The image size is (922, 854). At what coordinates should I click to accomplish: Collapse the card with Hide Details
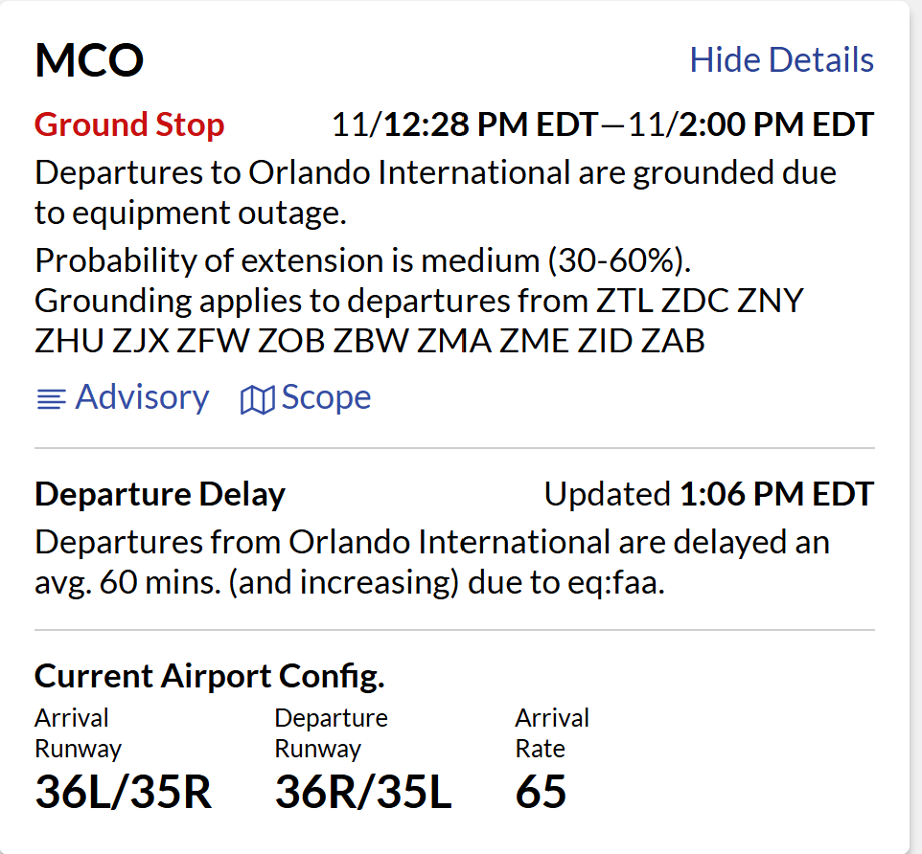pos(781,59)
